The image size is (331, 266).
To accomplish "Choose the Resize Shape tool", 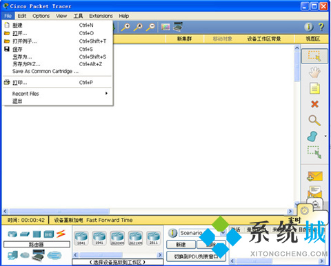I will coord(314,152).
